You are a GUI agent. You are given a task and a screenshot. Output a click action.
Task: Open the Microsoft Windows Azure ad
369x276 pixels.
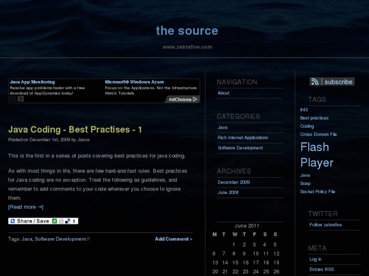click(x=135, y=82)
